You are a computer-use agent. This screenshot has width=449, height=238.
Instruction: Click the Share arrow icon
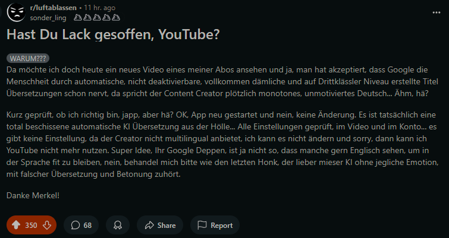coord(147,226)
